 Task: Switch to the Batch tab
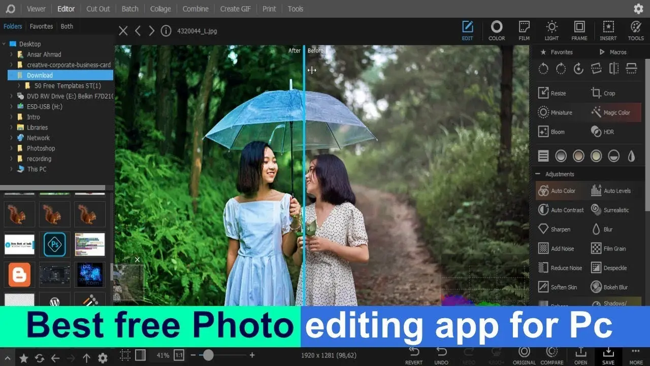130,9
